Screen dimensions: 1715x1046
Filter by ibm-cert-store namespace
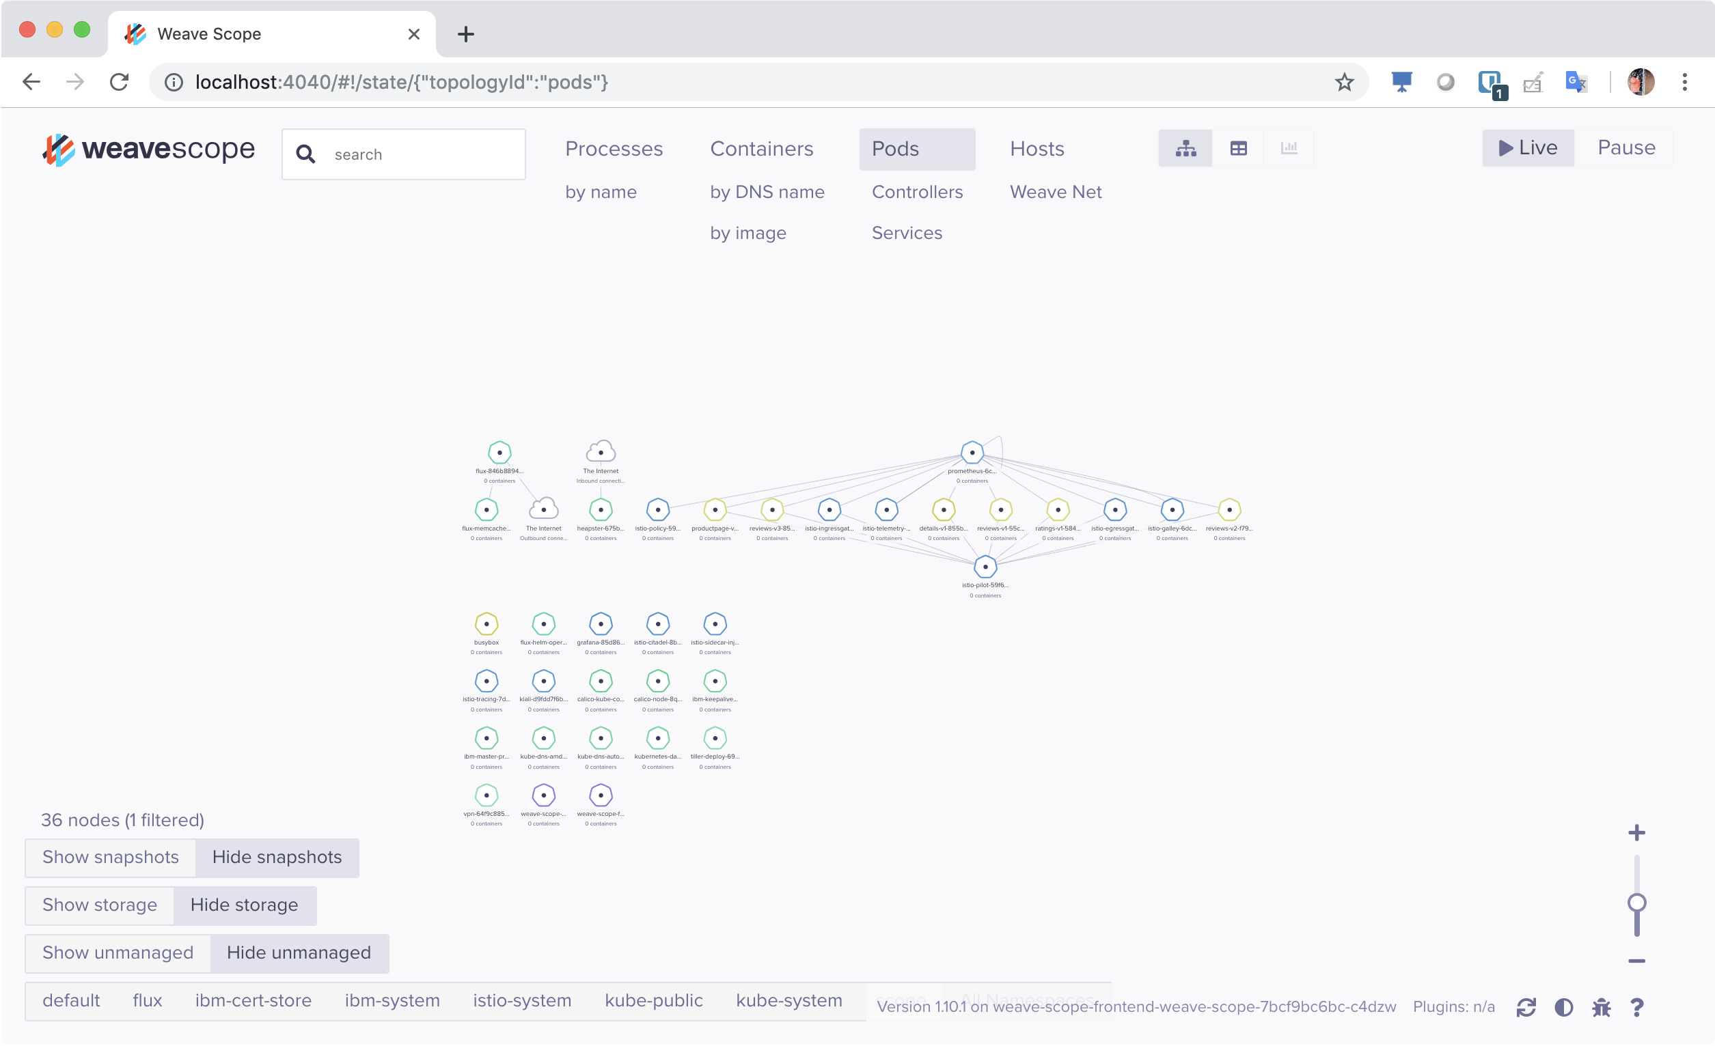[x=253, y=1001]
